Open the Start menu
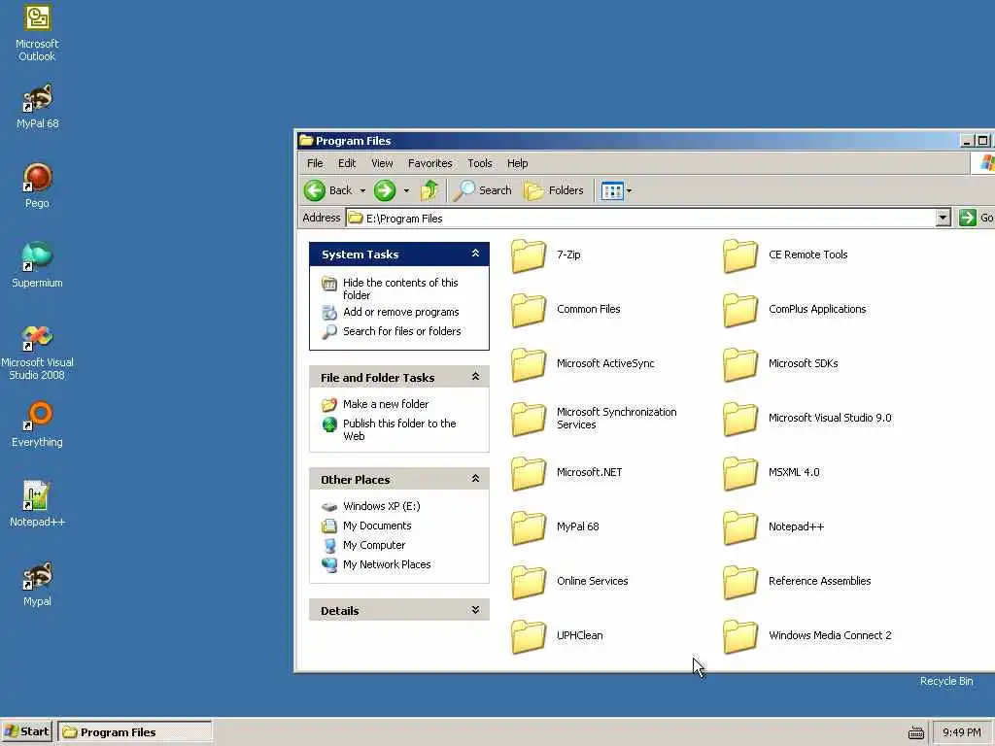 pyautogui.click(x=26, y=732)
